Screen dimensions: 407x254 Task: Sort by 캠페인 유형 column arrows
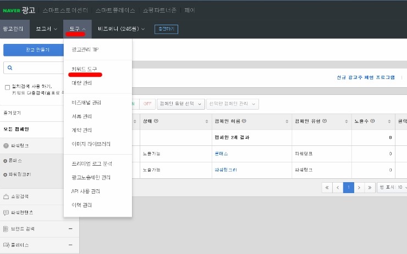pyautogui.click(x=346, y=121)
